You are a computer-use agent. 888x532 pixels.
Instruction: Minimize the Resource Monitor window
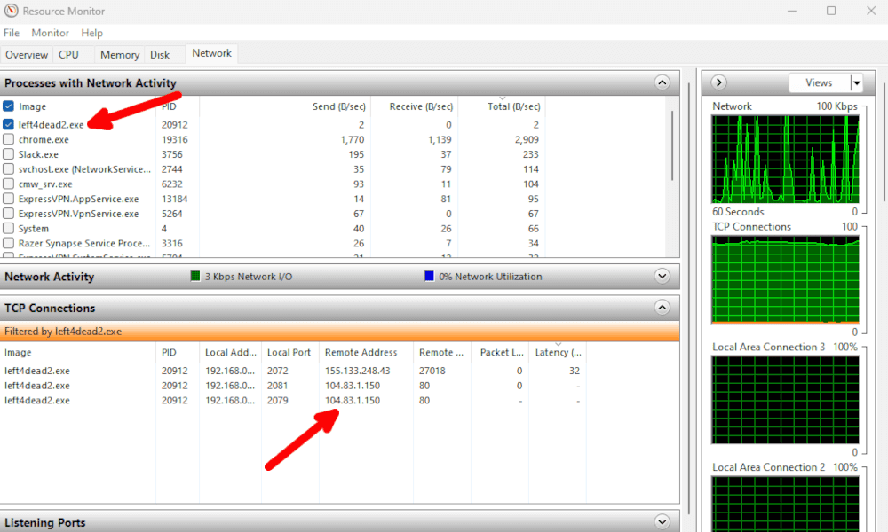coord(792,11)
